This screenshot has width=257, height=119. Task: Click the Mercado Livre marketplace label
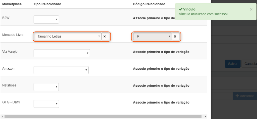(x=13, y=35)
